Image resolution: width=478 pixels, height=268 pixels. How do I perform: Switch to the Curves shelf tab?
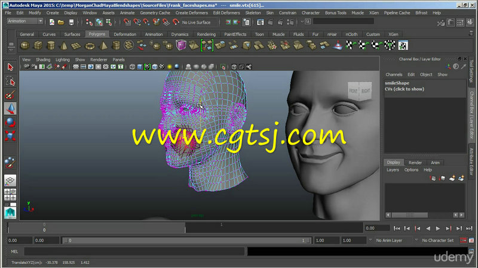(49, 35)
